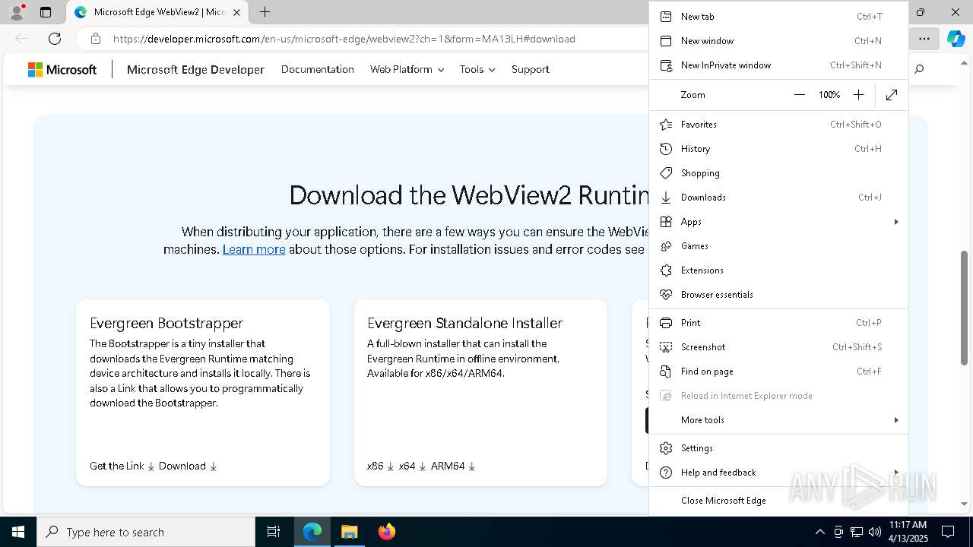Viewport: 973px width, 547px height.
Task: Expand the More tools submenu arrow
Action: pyautogui.click(x=896, y=420)
